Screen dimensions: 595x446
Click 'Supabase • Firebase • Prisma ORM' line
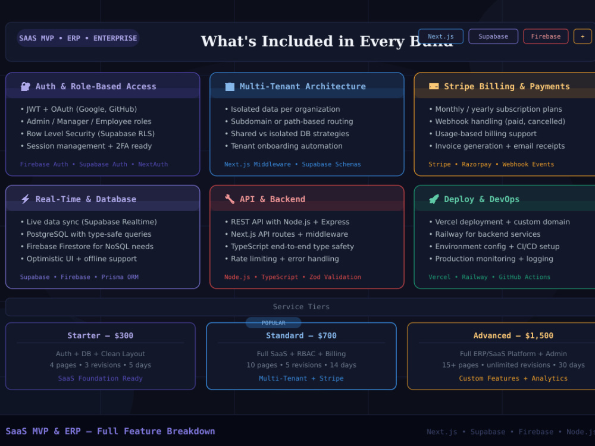tap(79, 277)
